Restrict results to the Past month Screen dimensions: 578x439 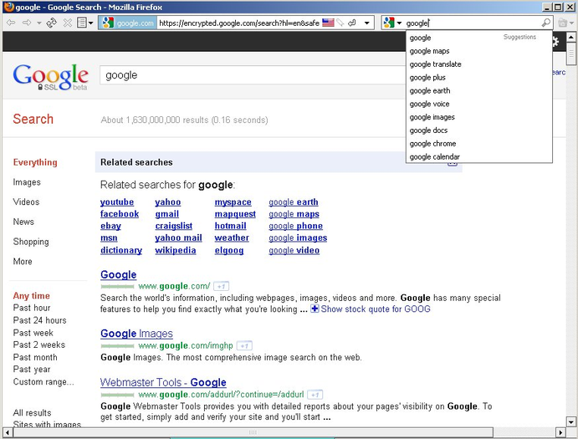tap(35, 358)
